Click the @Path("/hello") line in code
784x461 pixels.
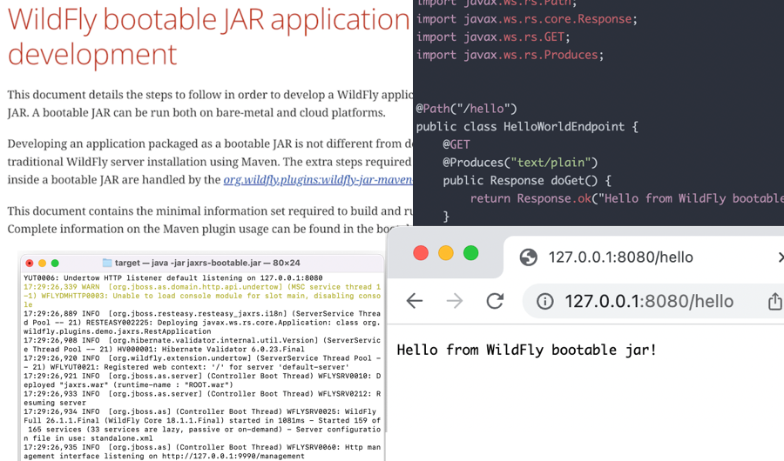(467, 109)
